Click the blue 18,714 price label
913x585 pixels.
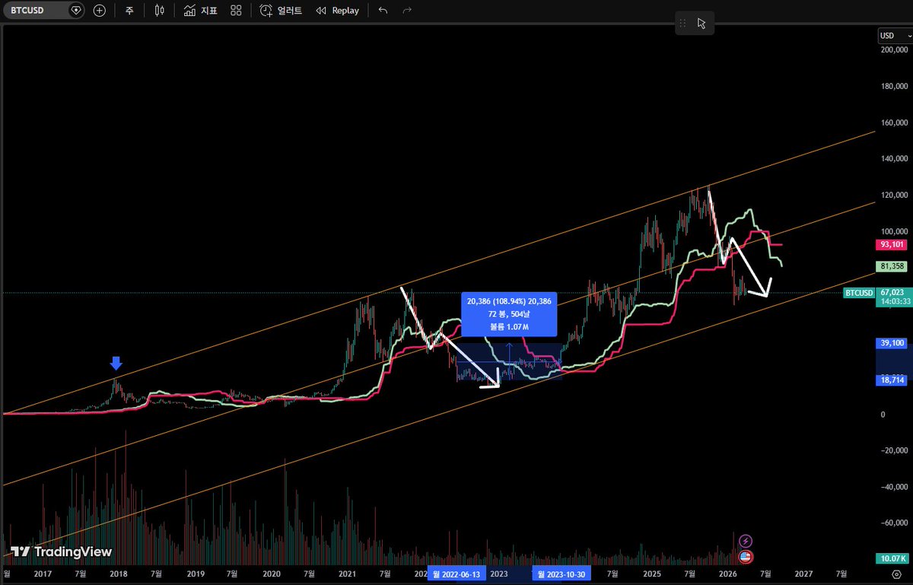tap(891, 380)
